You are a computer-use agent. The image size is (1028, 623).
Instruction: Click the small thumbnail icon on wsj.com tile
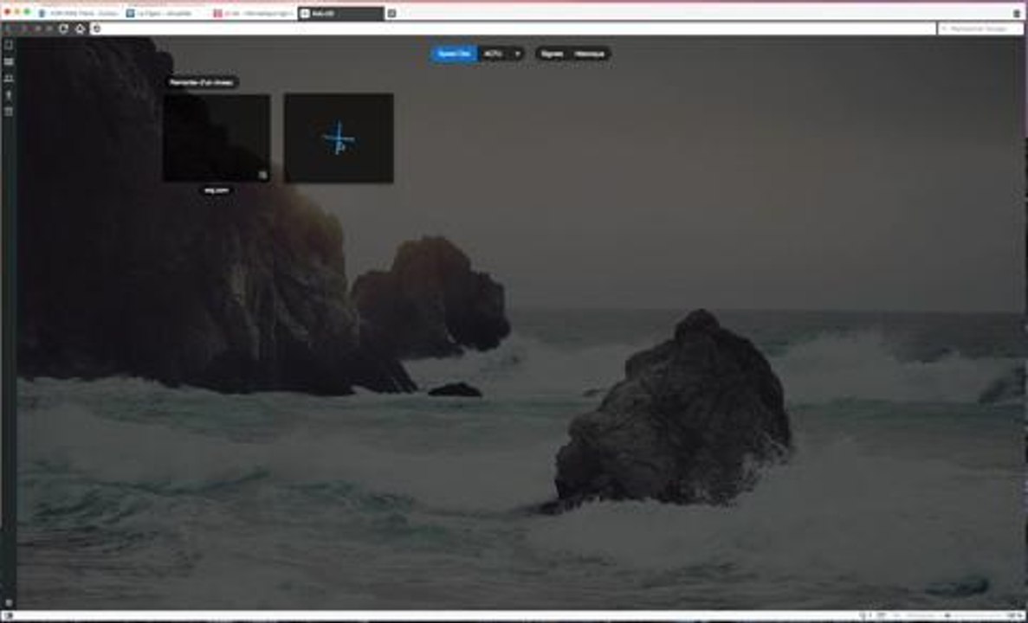tap(262, 175)
